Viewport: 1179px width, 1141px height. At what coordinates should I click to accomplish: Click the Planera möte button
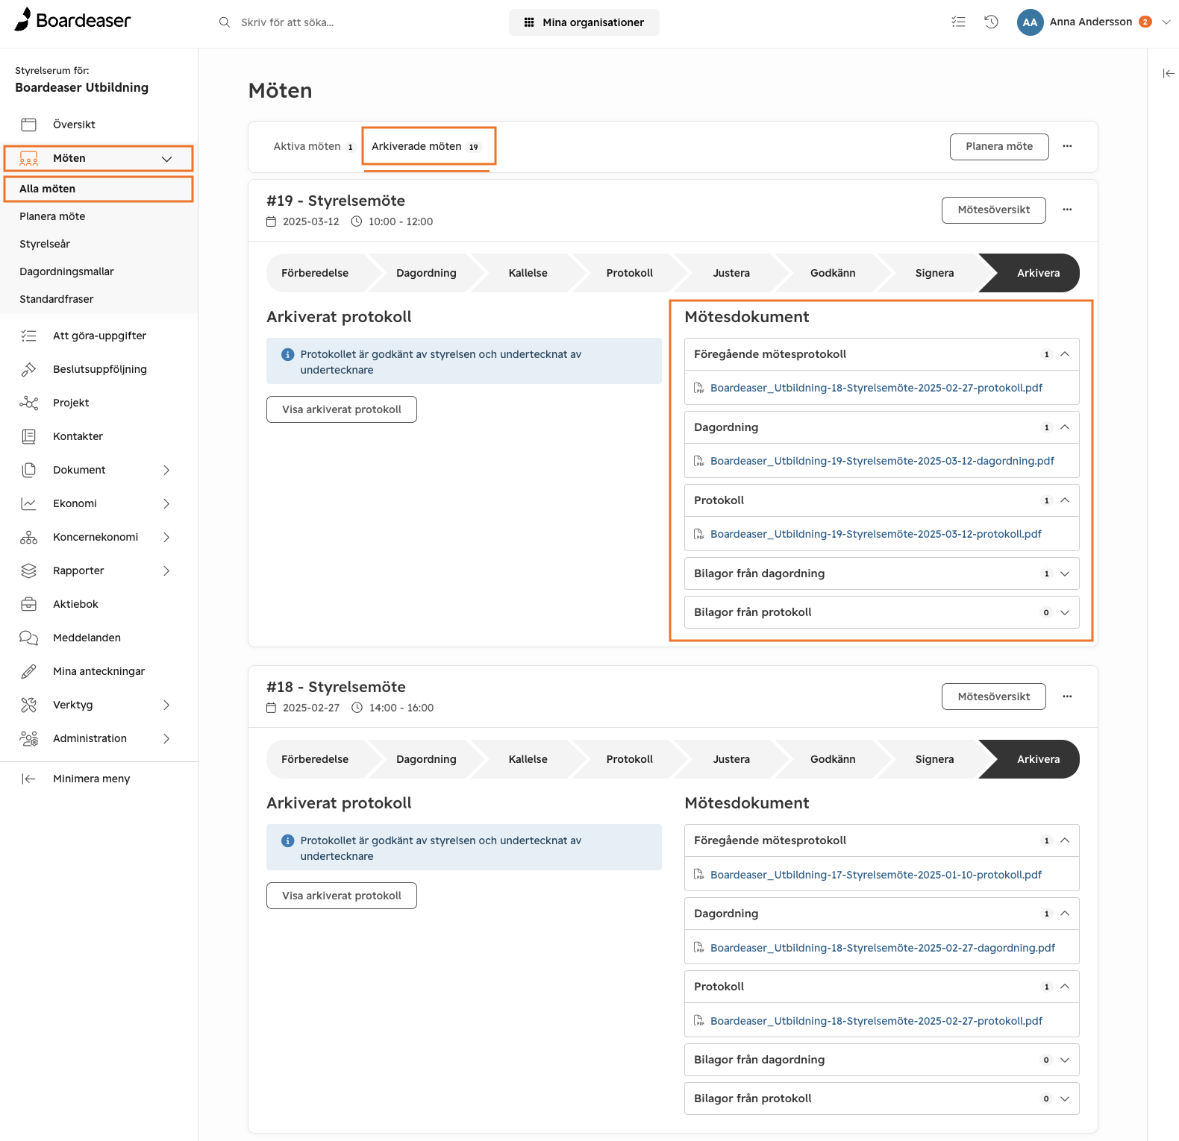tap(999, 146)
